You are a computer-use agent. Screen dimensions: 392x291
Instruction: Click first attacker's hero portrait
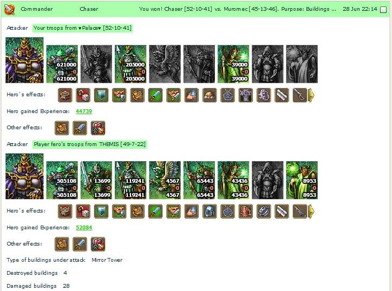(24, 60)
